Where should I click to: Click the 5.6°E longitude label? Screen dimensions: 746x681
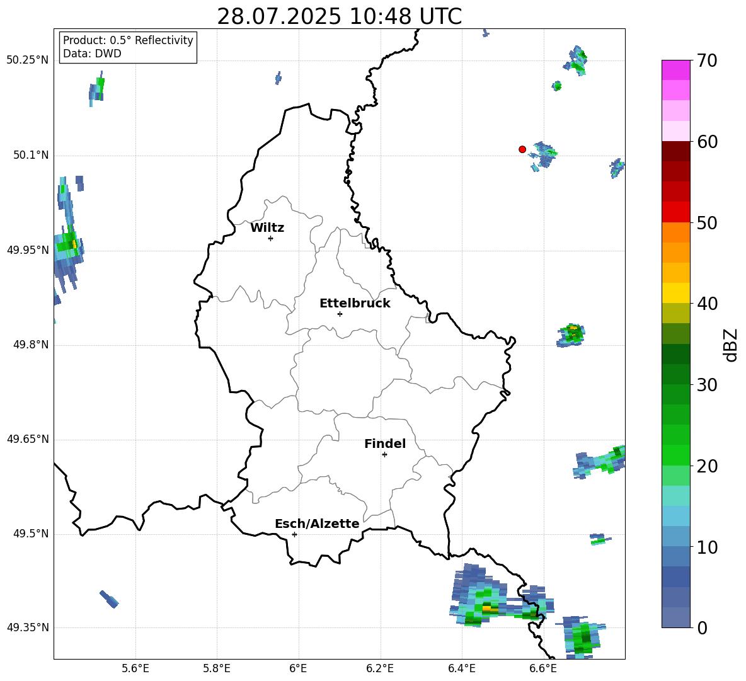tap(135, 668)
